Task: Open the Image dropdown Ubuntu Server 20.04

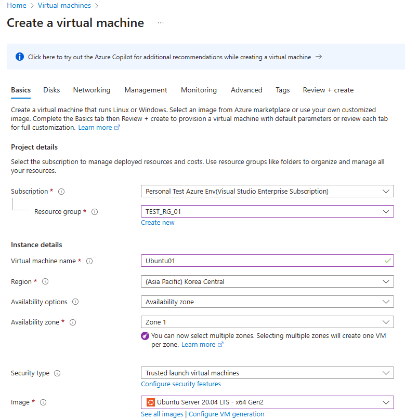Action: tap(267, 402)
